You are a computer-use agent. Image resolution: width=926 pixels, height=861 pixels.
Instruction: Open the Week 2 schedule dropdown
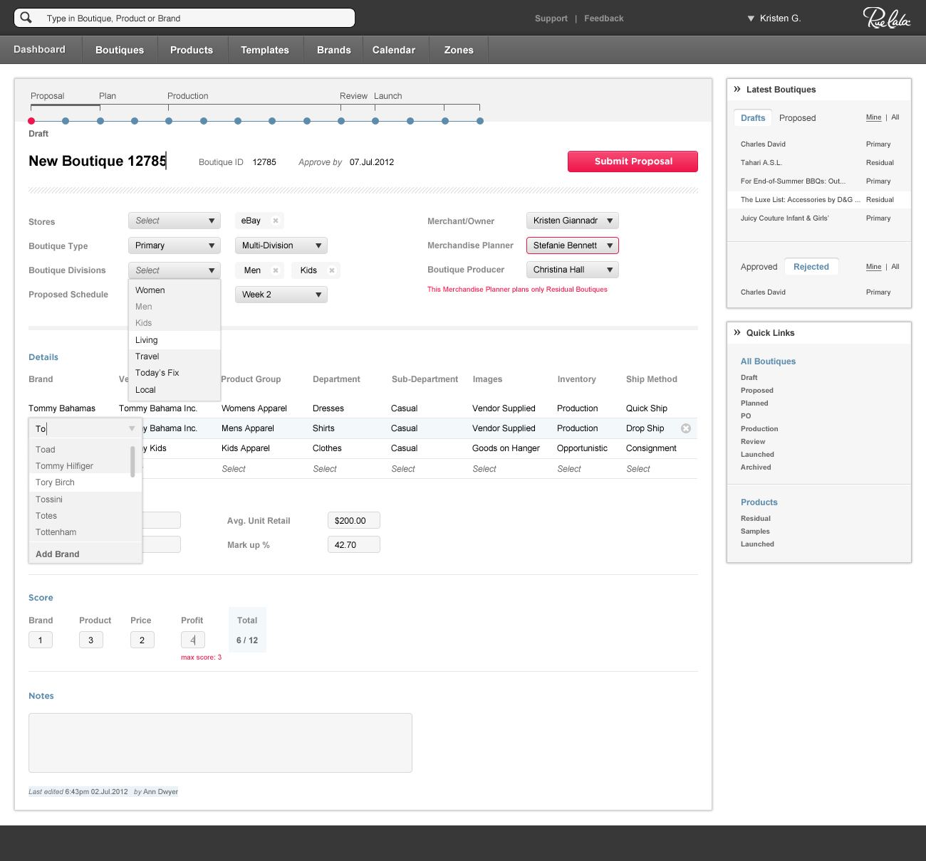click(281, 295)
